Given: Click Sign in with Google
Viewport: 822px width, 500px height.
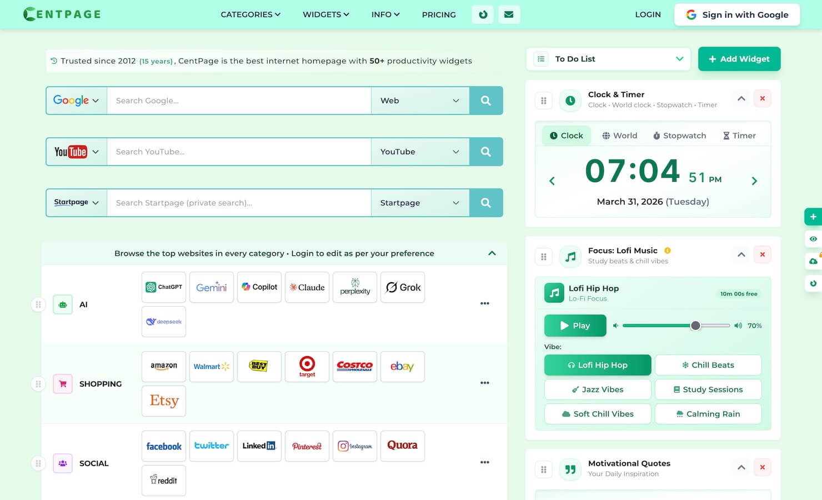Looking at the screenshot, I should pos(737,14).
